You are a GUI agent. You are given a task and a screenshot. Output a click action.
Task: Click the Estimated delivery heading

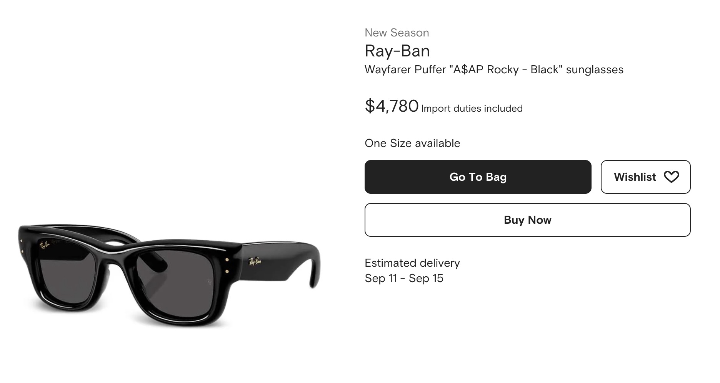412,263
